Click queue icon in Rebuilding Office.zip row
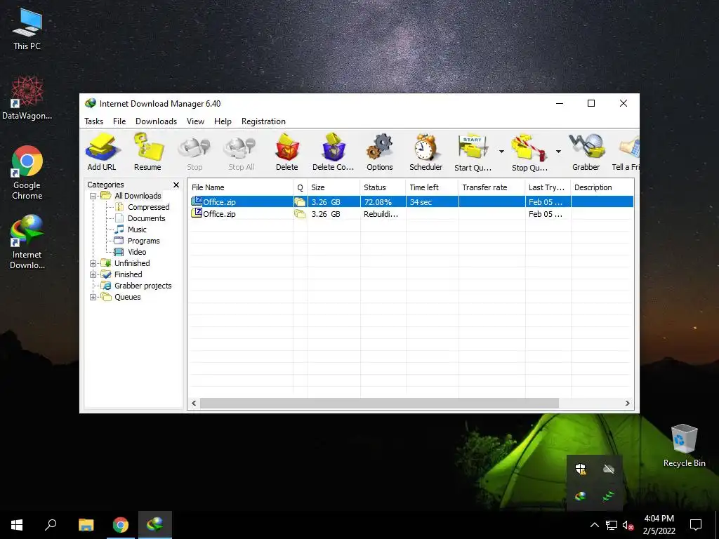Viewport: 719px width, 539px height. pyautogui.click(x=300, y=214)
